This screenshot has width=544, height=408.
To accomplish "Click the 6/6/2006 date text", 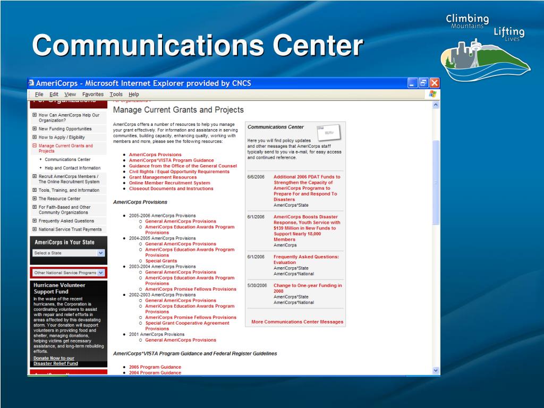I will (x=256, y=177).
